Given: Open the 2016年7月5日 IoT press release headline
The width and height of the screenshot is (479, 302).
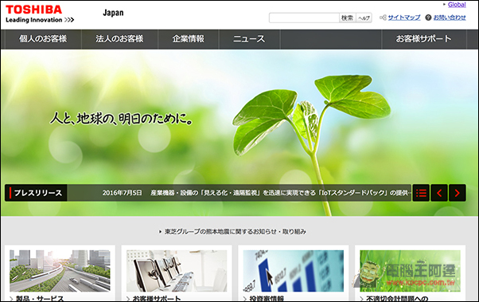Looking at the screenshot, I should [x=256, y=193].
